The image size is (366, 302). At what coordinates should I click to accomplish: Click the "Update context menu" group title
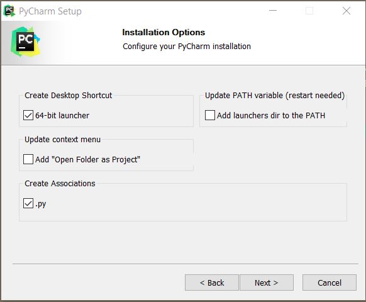pos(62,140)
